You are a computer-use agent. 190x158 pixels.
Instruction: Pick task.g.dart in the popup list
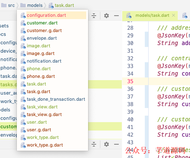(39, 92)
